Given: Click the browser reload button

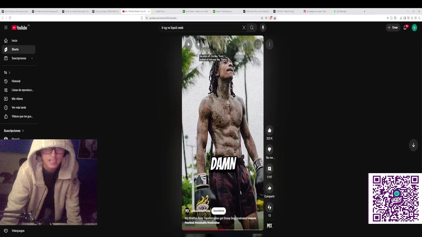Looking at the screenshot, I should (10, 18).
